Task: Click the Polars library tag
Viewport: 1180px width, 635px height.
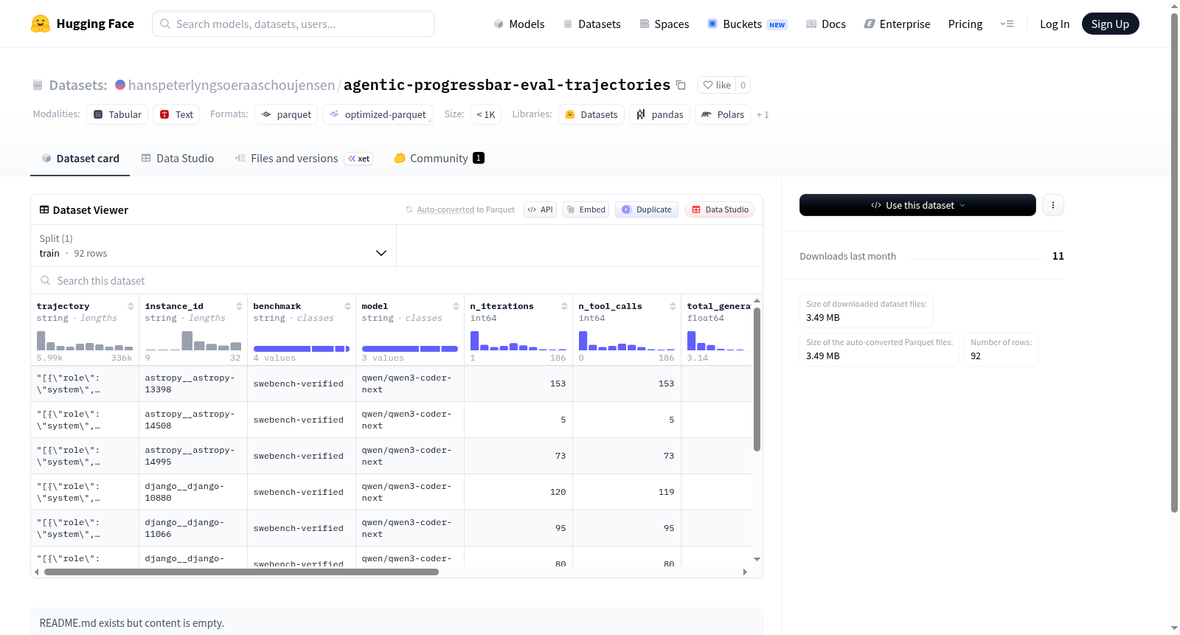Action: 723,114
